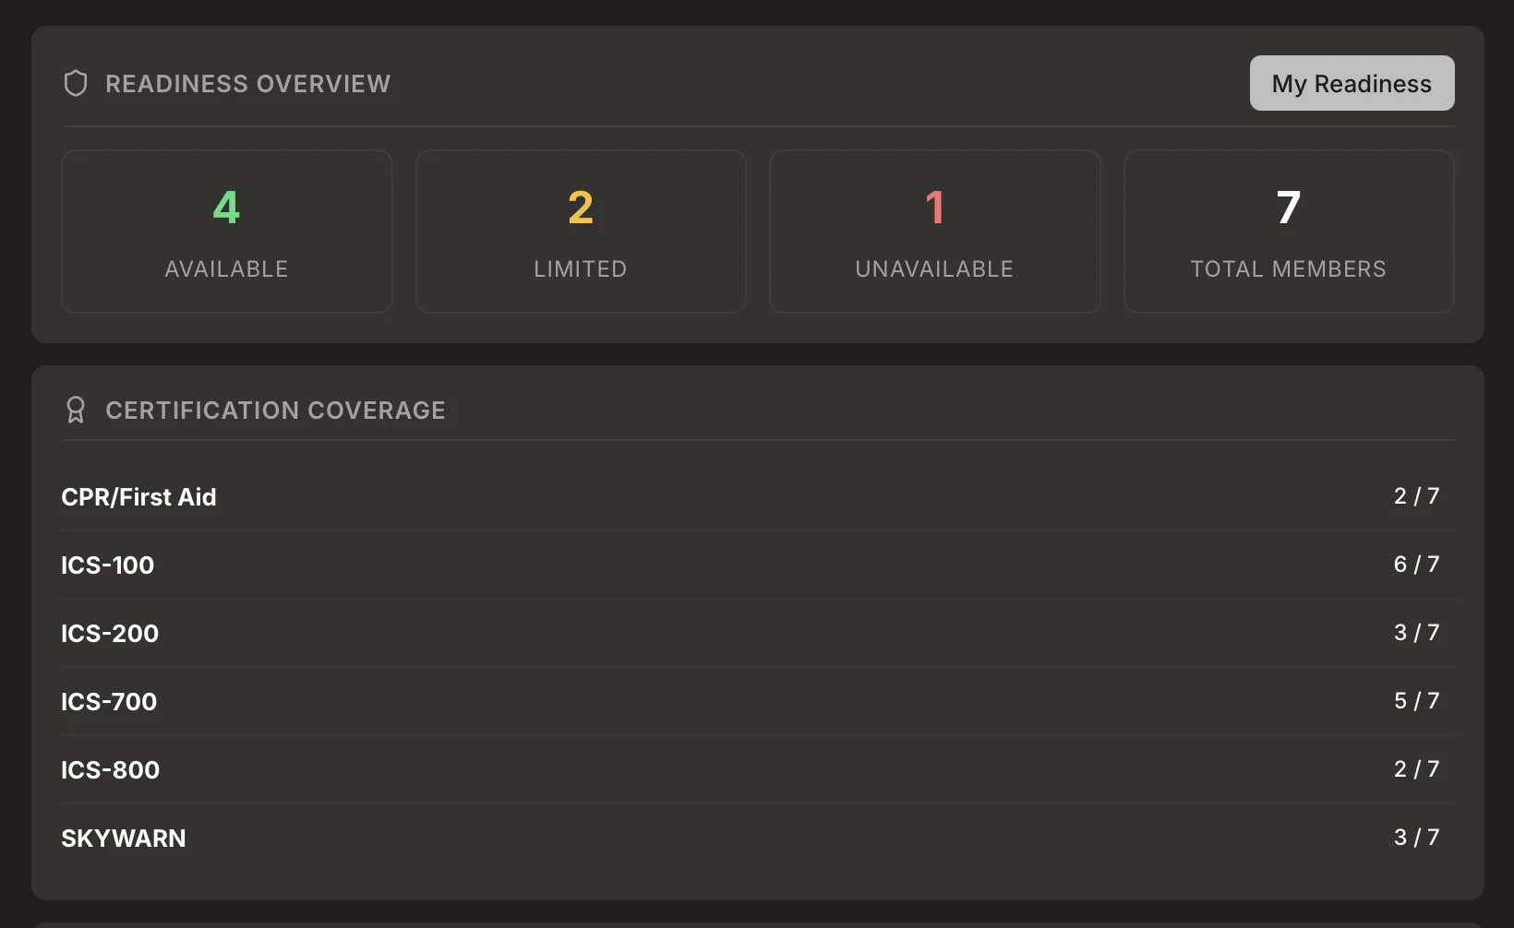Select the ICS-800 certification row

(x=758, y=769)
